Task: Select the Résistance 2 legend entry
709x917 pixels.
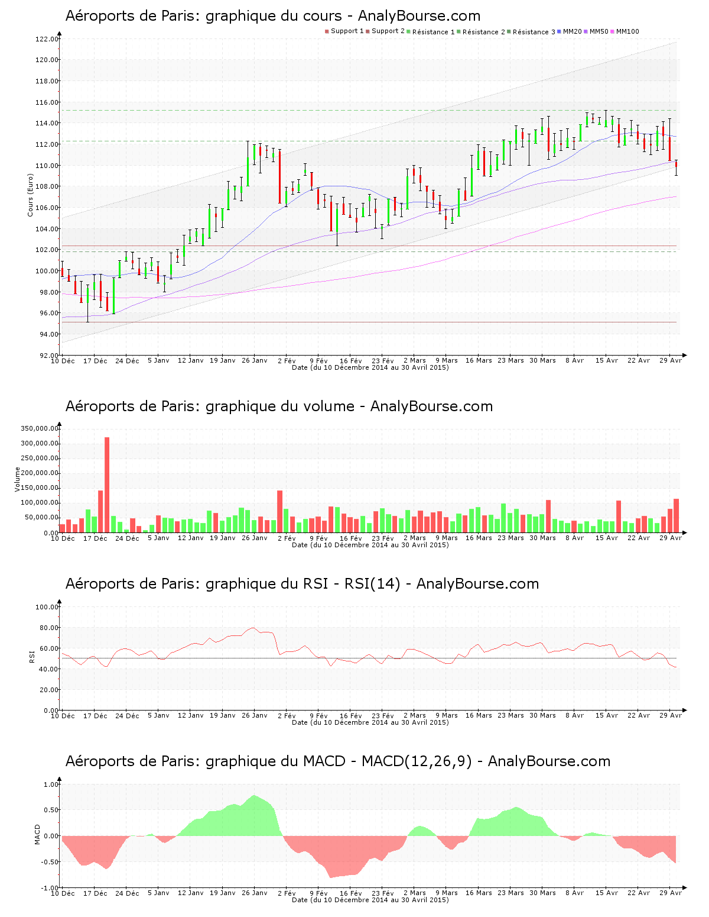Action: point(481,31)
